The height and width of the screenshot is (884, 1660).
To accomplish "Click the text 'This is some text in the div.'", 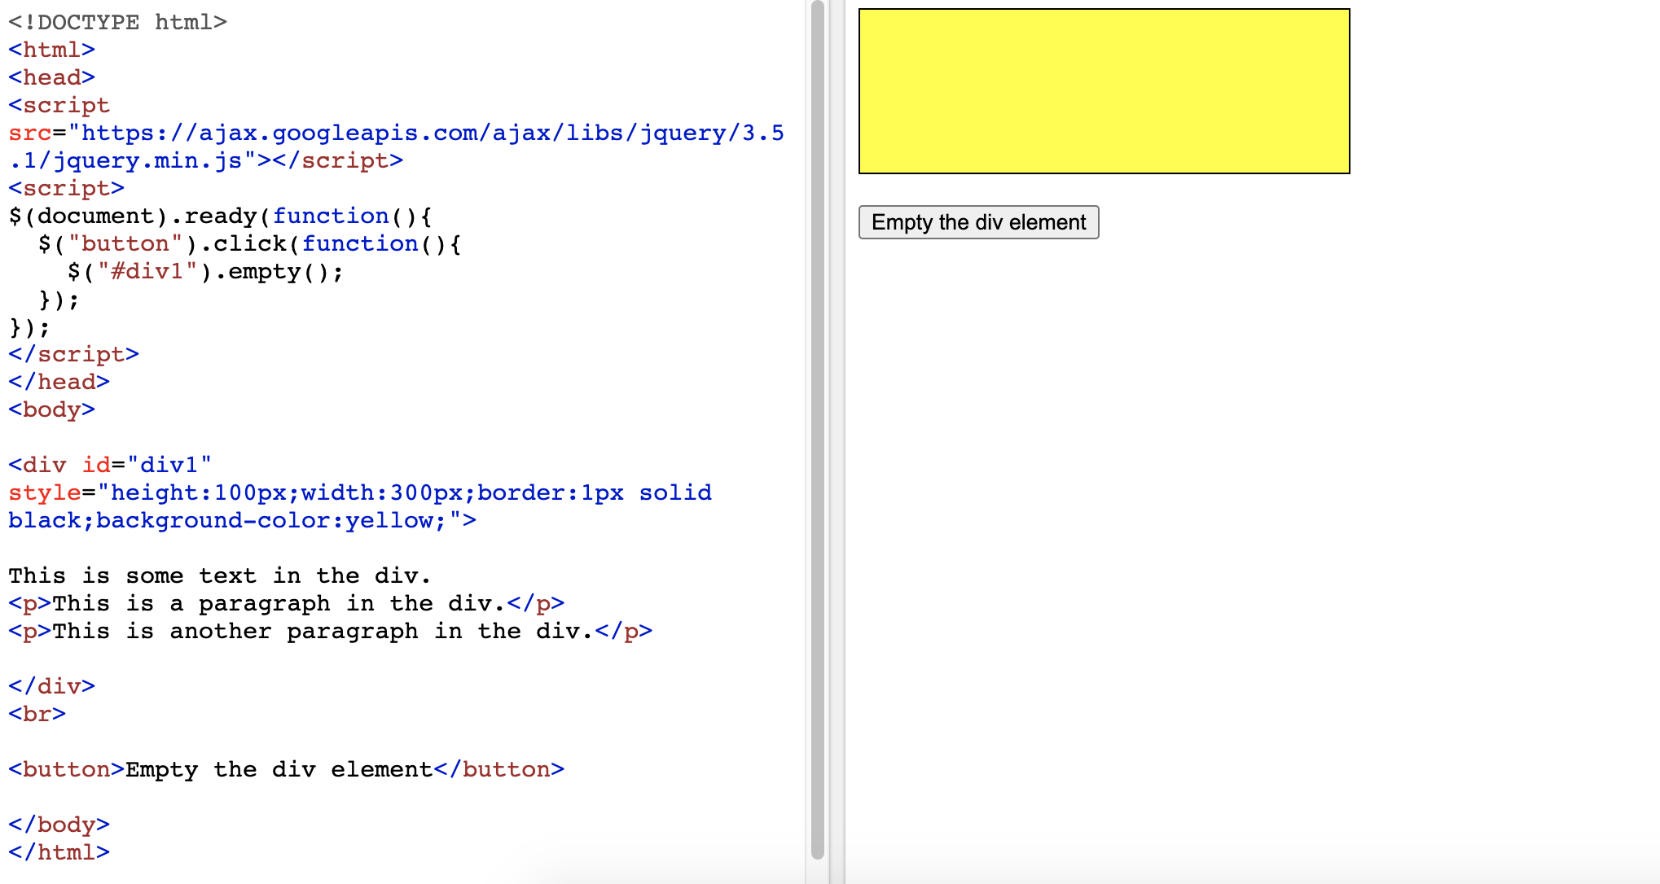I will (219, 575).
